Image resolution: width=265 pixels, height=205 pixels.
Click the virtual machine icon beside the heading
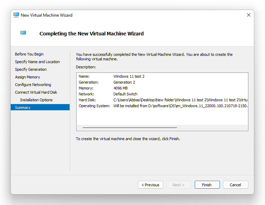tap(23, 33)
